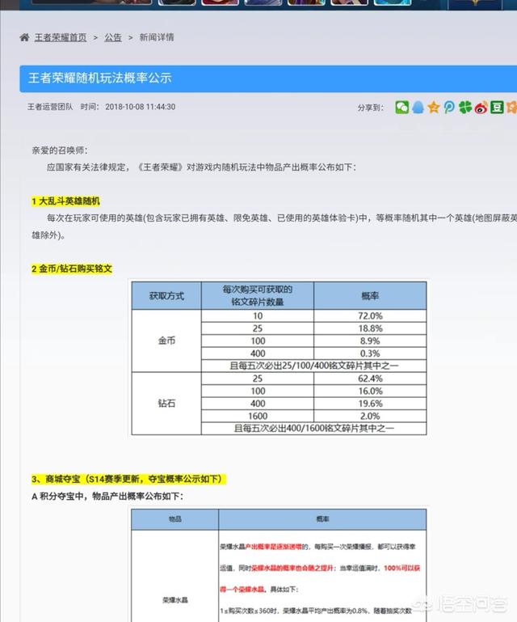
Task: Select heading 3、商城夺宝 S14赛季更新
Action: click(x=128, y=479)
